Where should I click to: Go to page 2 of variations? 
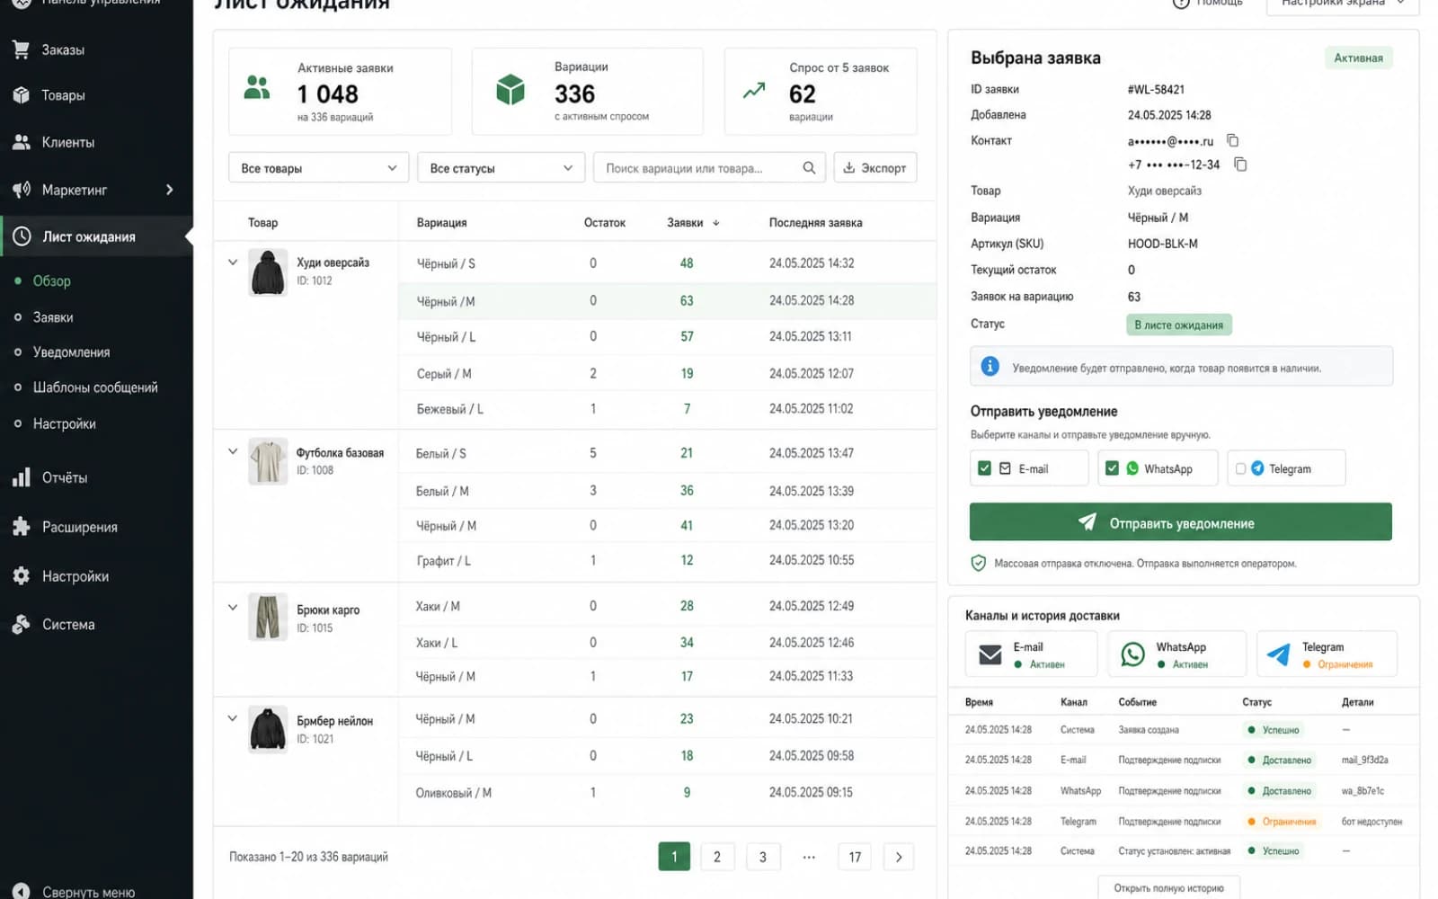(x=717, y=857)
